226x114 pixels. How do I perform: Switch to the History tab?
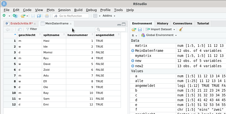pyautogui.click(x=163, y=23)
